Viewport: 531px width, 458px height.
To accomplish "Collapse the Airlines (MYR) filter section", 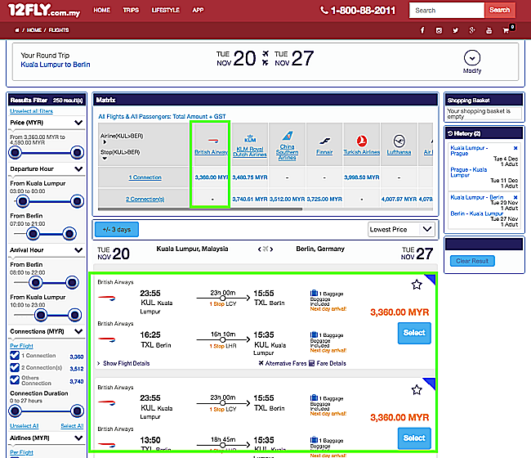I will (x=78, y=438).
